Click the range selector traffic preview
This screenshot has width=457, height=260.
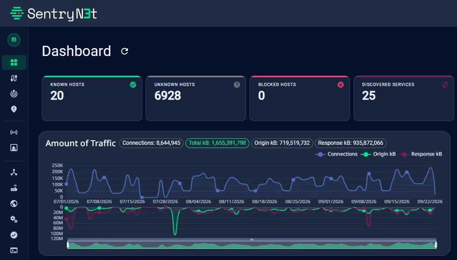coord(252,245)
